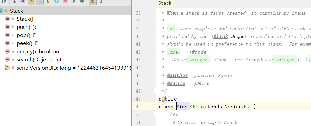Click line number 49 in the gutter
311x126 pixels.
138,107
